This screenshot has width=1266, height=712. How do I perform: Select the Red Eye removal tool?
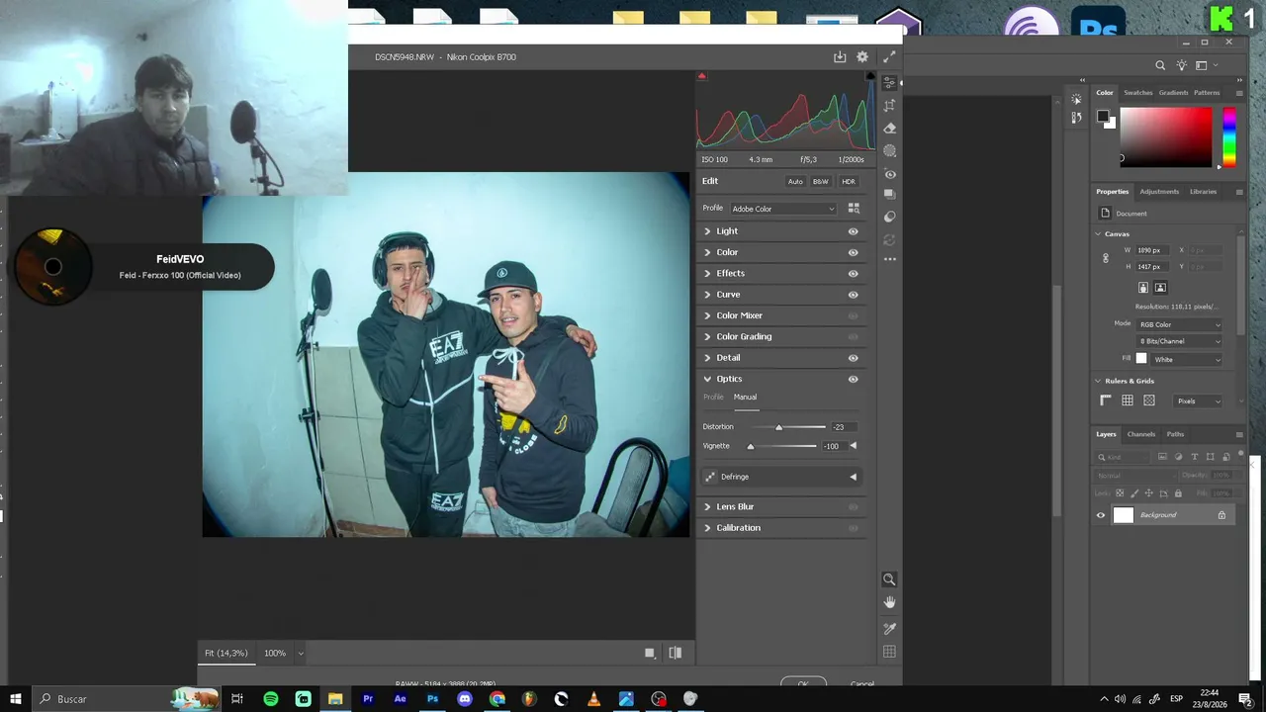coord(889,174)
